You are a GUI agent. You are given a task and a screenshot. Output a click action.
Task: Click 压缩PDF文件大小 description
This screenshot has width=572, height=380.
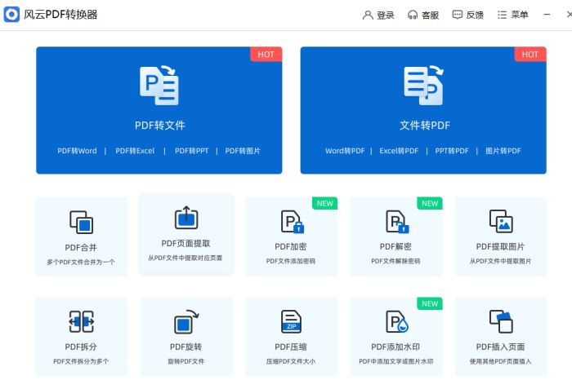(291, 361)
